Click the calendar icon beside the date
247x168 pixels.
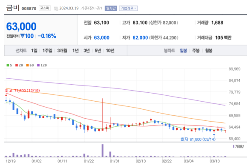56,9
